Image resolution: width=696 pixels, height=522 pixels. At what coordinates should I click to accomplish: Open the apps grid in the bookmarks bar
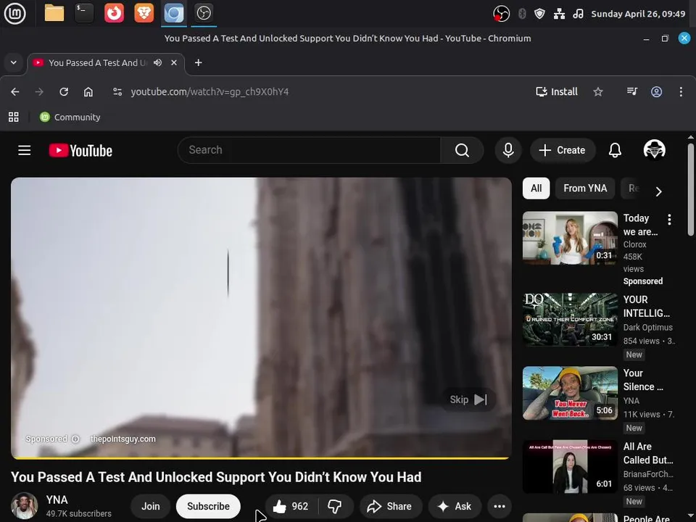[14, 117]
